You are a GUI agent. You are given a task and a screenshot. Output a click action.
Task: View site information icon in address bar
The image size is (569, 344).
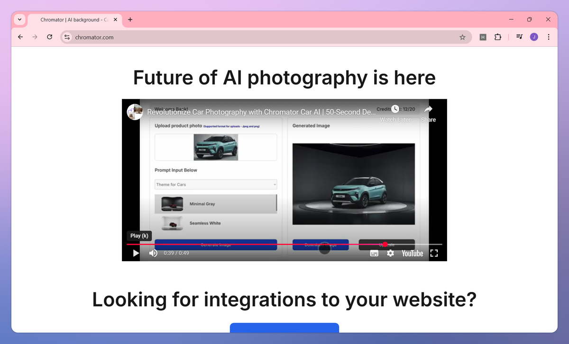(x=67, y=37)
